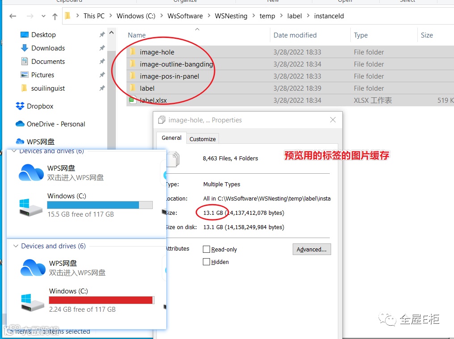Click the OneDrive cloud icon
The width and height of the screenshot is (454, 339).
[20, 124]
